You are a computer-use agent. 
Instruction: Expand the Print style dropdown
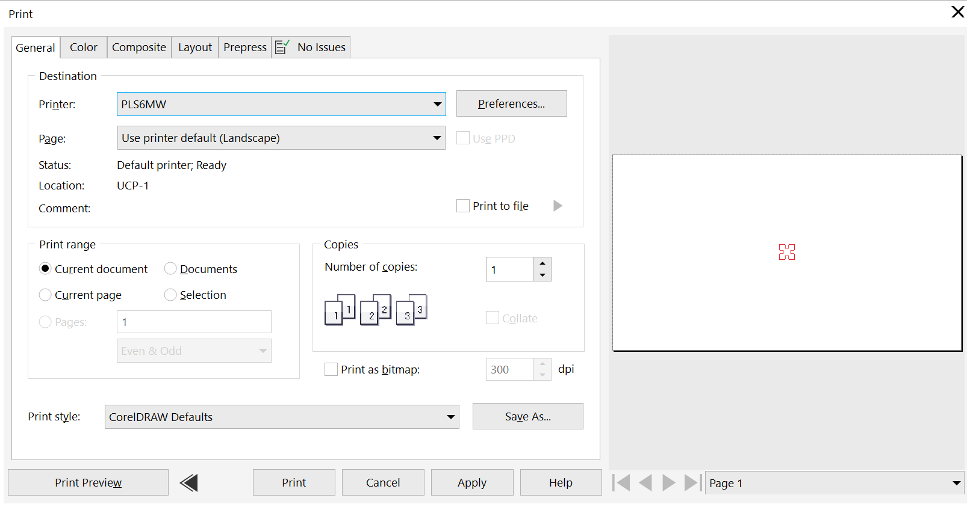click(x=450, y=417)
